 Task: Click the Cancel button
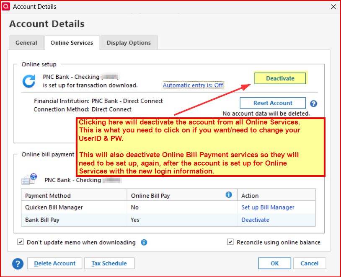310,263
